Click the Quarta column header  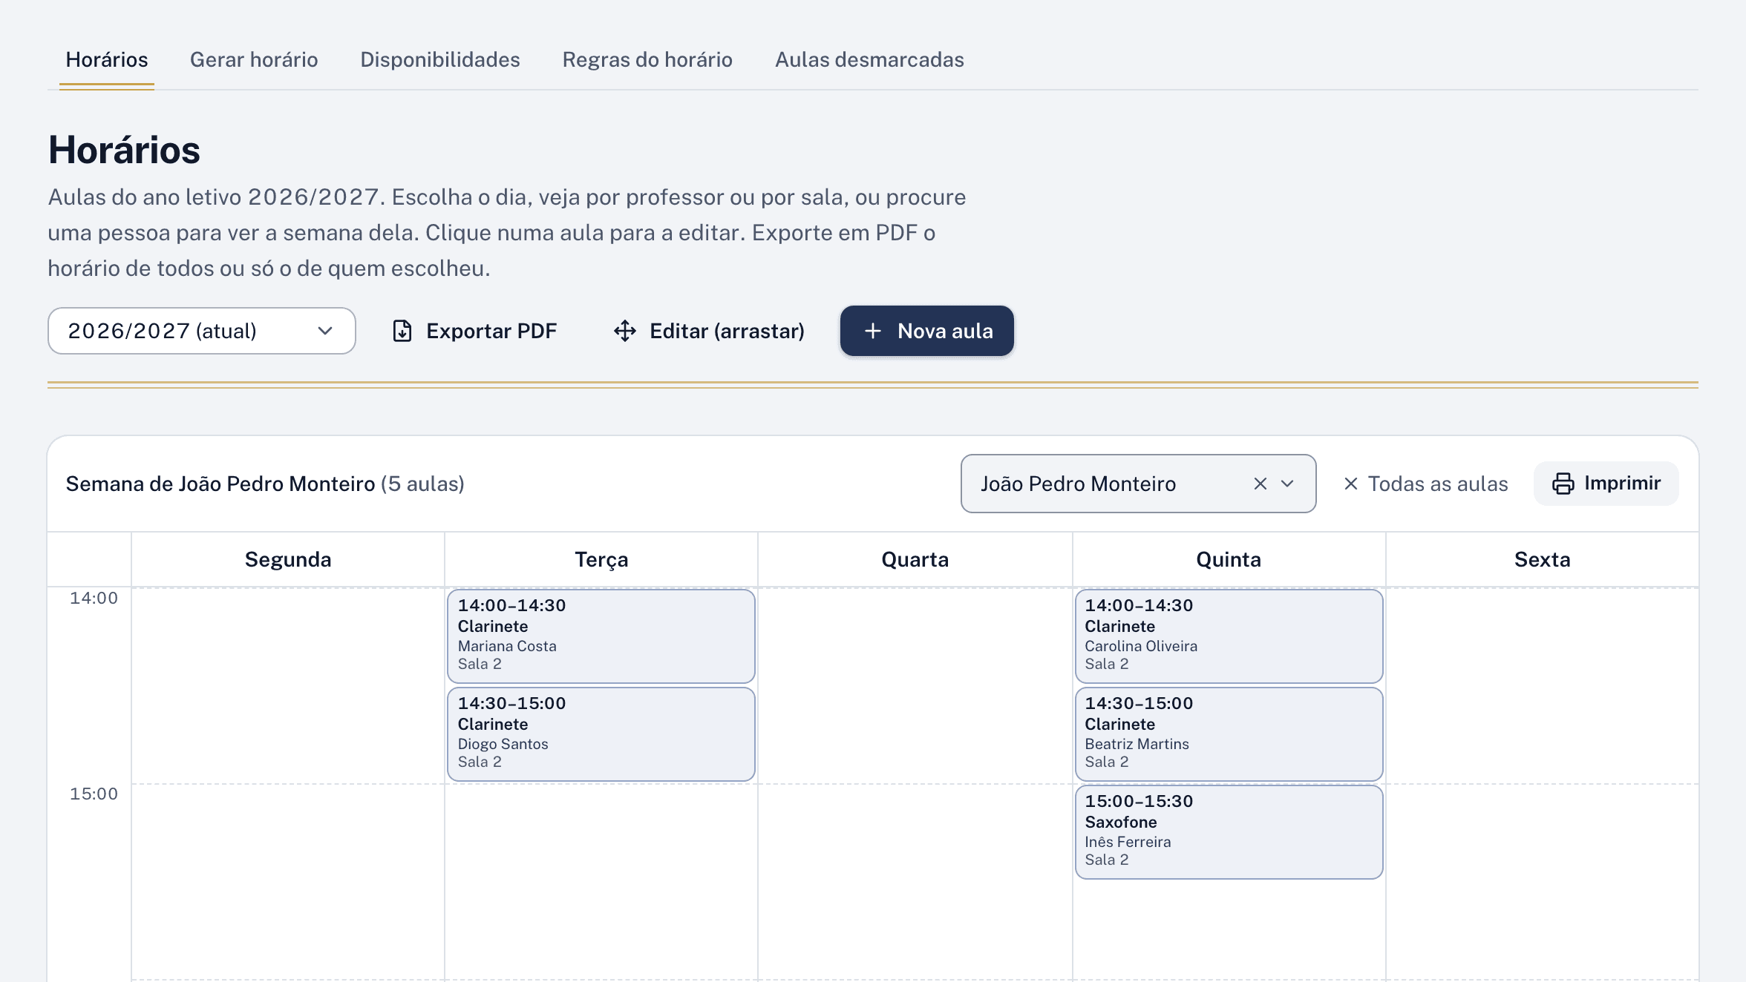915,559
